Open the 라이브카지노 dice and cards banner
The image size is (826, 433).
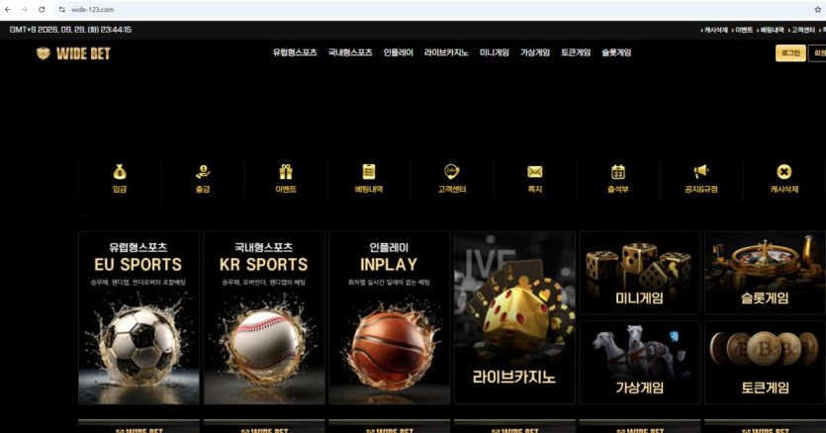514,317
